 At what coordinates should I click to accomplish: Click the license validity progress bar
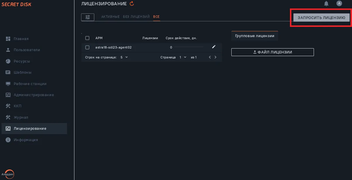tap(188, 47)
